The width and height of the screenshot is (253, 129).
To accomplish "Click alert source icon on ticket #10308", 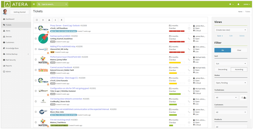I will (x=189, y=28).
